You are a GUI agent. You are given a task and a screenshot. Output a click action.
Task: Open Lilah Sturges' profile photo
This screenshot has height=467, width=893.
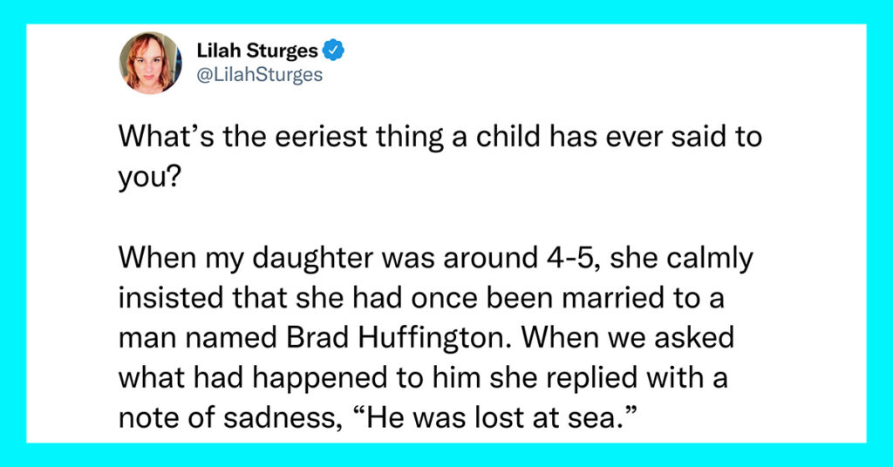(x=150, y=63)
